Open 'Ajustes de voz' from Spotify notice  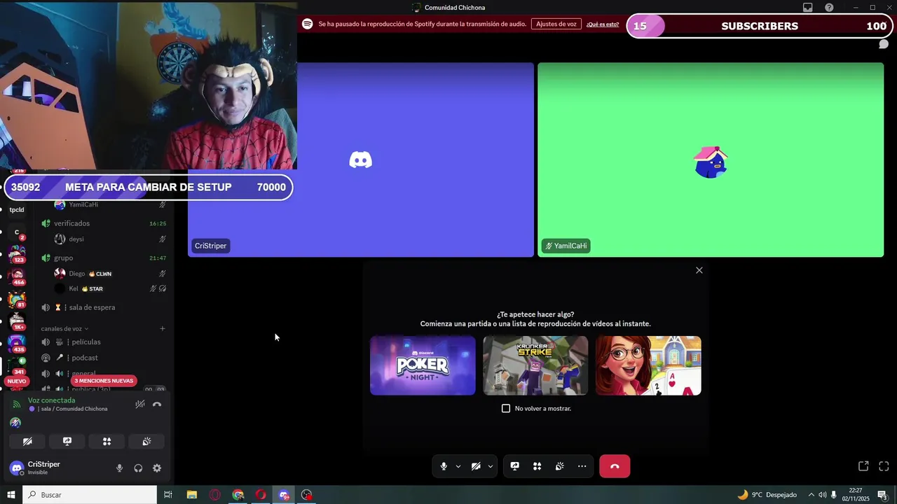pyautogui.click(x=556, y=24)
